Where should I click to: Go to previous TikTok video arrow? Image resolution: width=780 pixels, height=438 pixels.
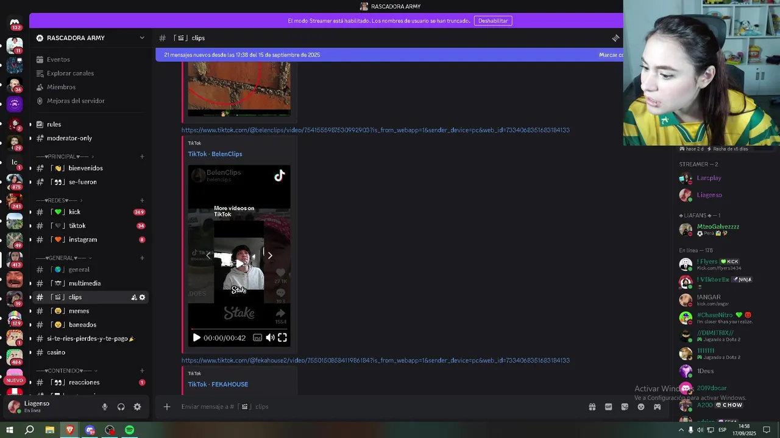point(208,255)
